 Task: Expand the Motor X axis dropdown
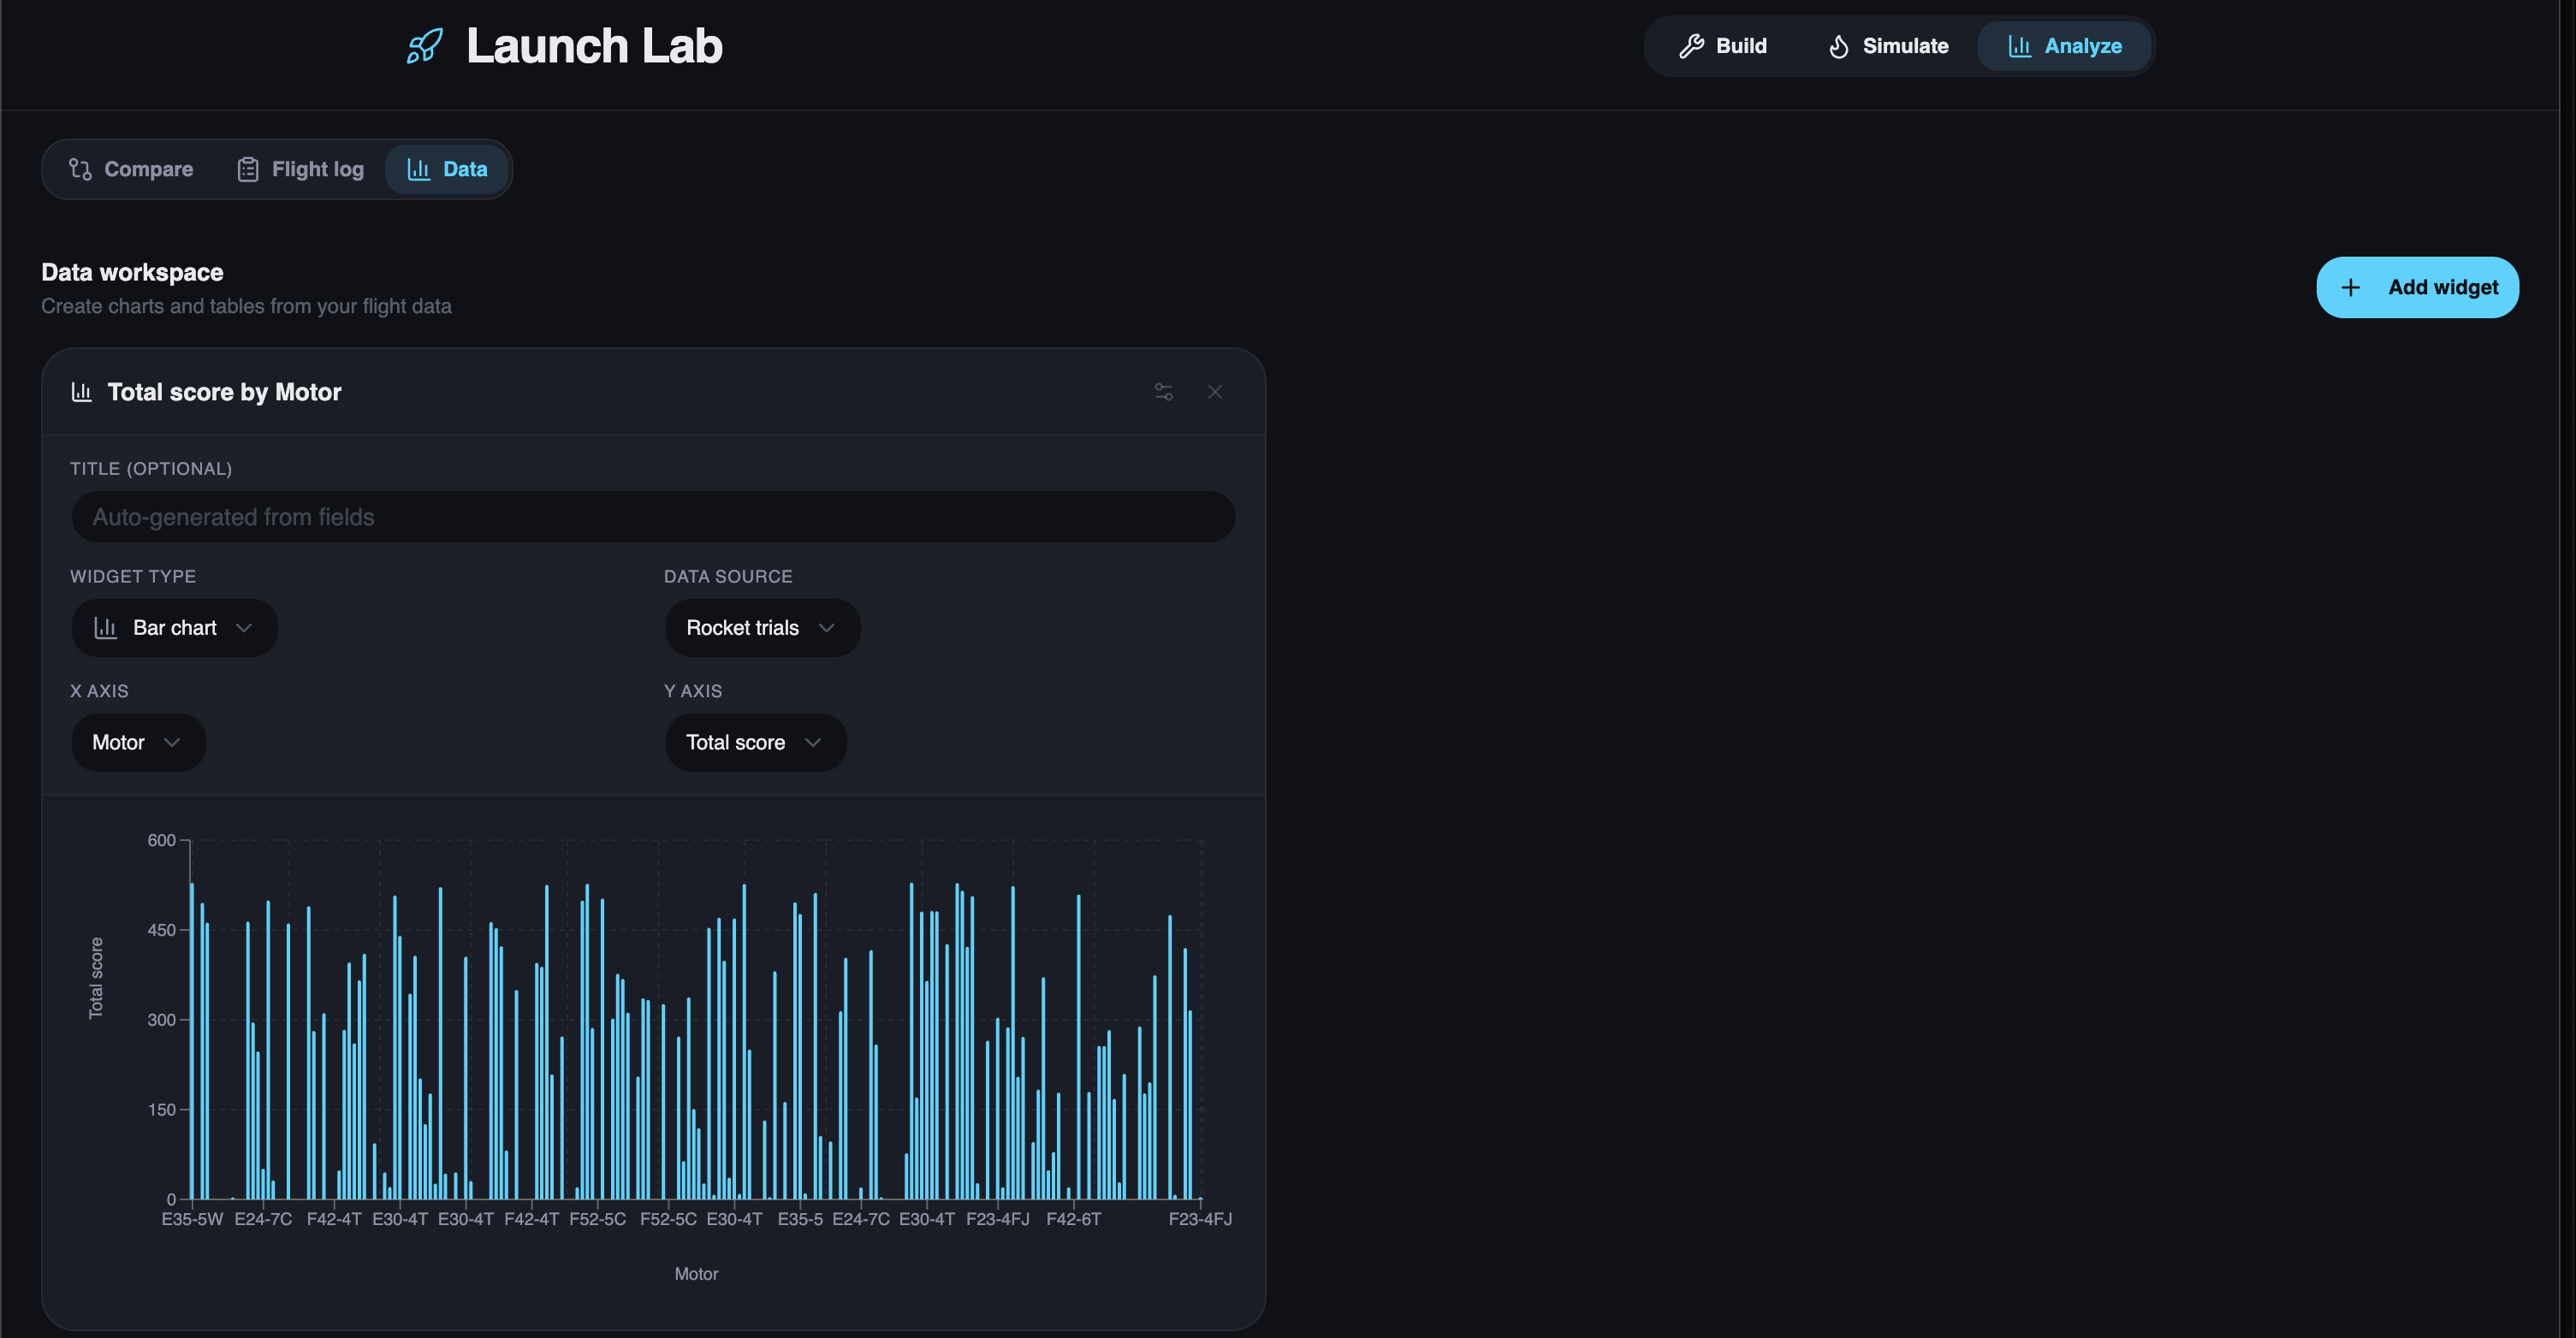pyautogui.click(x=138, y=742)
